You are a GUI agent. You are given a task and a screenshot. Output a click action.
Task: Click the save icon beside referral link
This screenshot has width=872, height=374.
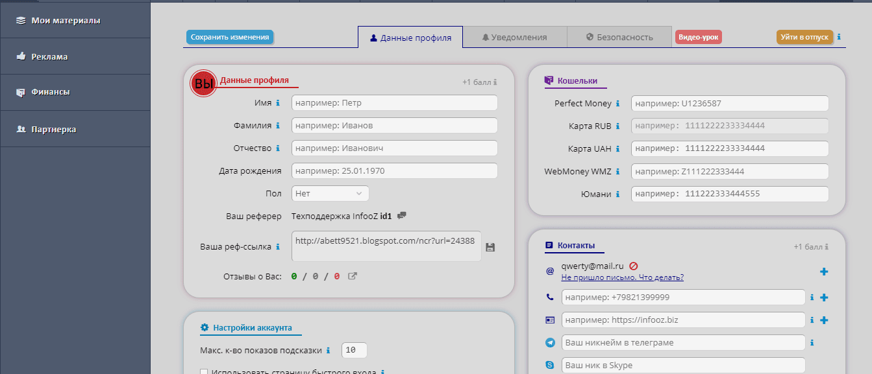click(490, 247)
